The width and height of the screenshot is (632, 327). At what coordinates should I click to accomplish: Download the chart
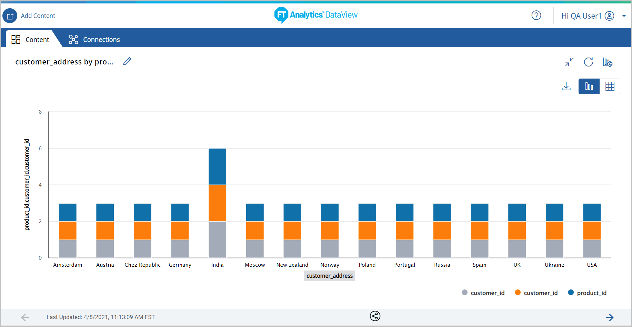coord(566,86)
